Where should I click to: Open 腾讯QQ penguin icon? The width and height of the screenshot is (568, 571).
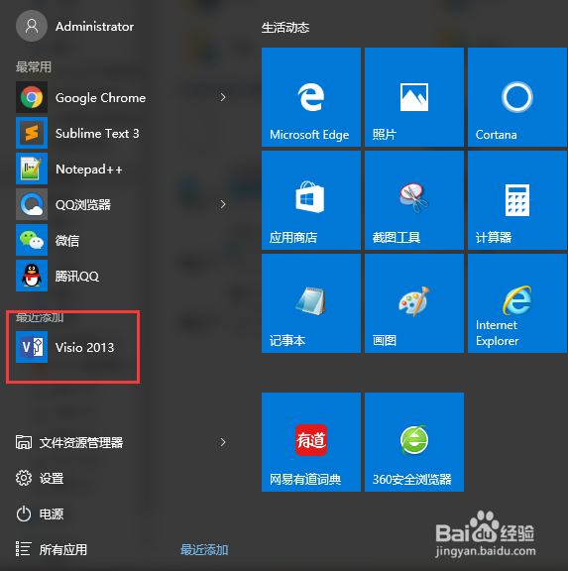point(32,276)
